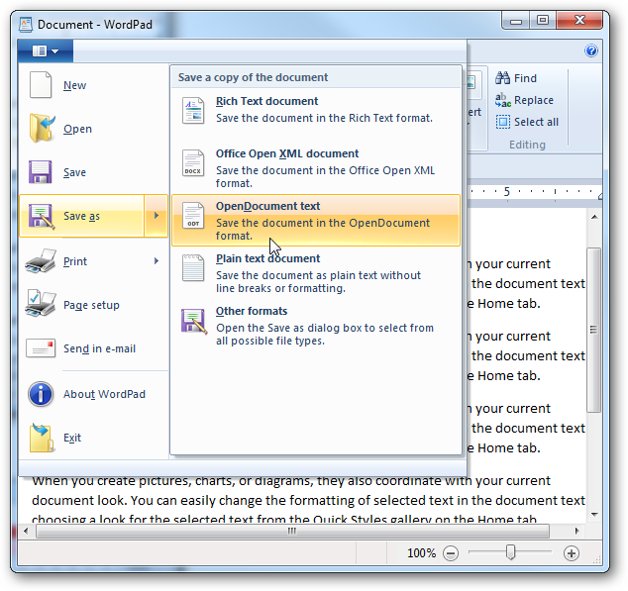Viewport: 628px width, 591px height.
Task: Click the horizontal scrollbar thumb
Action: point(292,531)
